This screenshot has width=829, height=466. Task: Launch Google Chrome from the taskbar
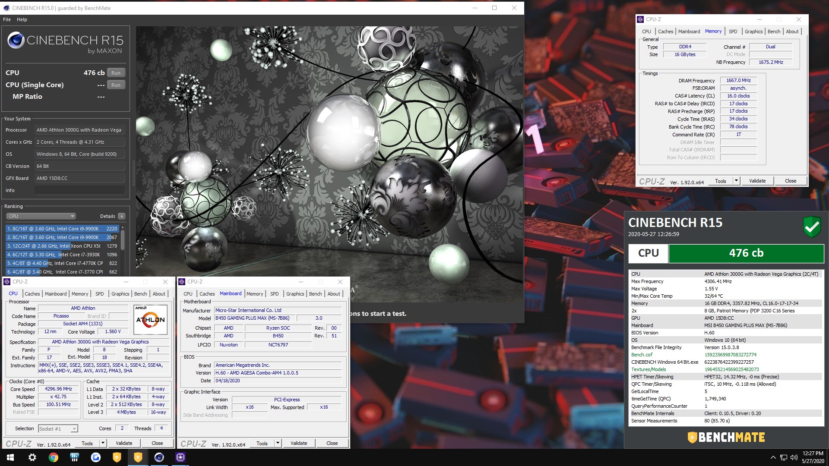53,457
